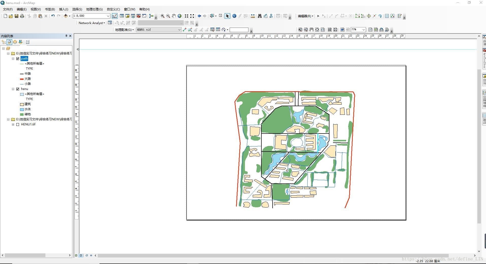Close the 内容列表 panel
The height and width of the screenshot is (264, 486).
pyautogui.click(x=70, y=36)
